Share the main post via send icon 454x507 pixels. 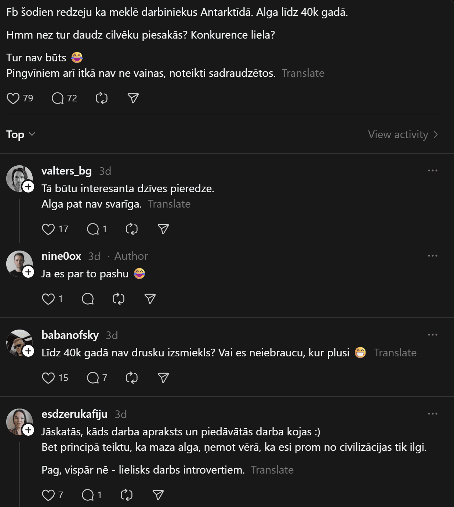133,98
